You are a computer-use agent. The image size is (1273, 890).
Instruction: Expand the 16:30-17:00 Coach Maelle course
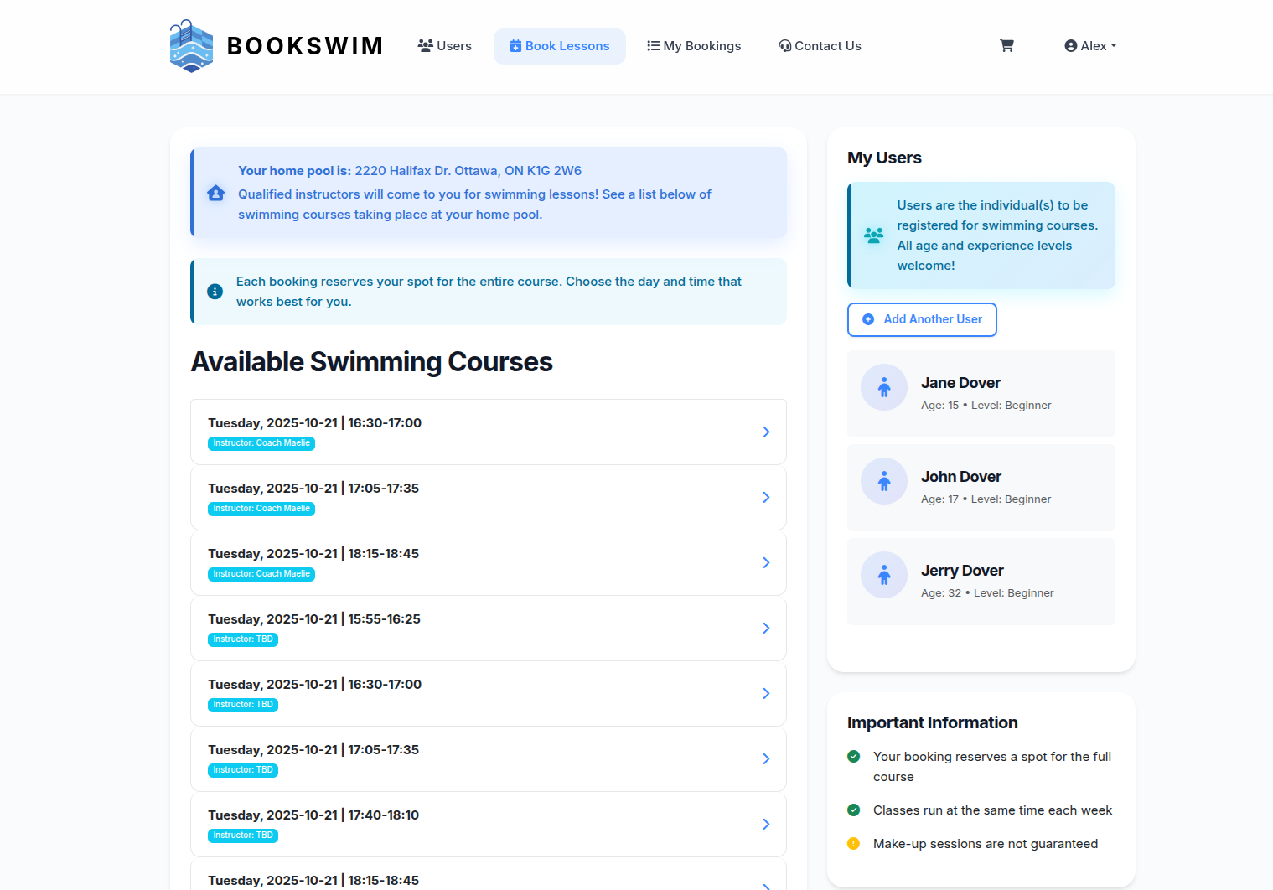coord(765,432)
